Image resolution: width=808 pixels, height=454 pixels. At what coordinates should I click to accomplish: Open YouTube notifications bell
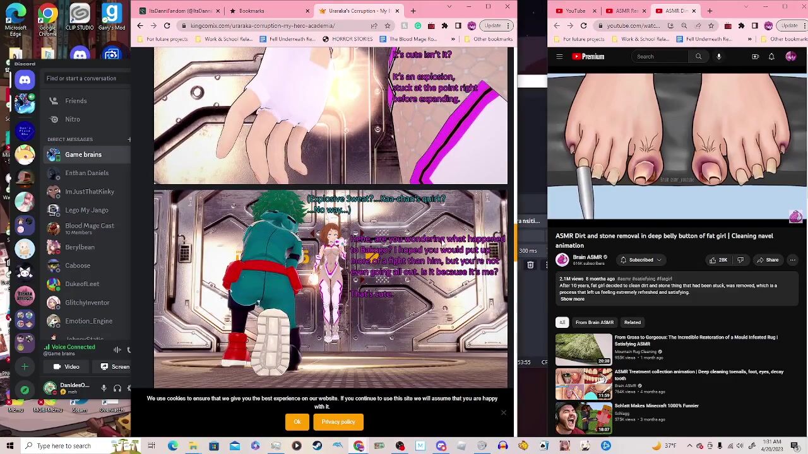click(771, 57)
